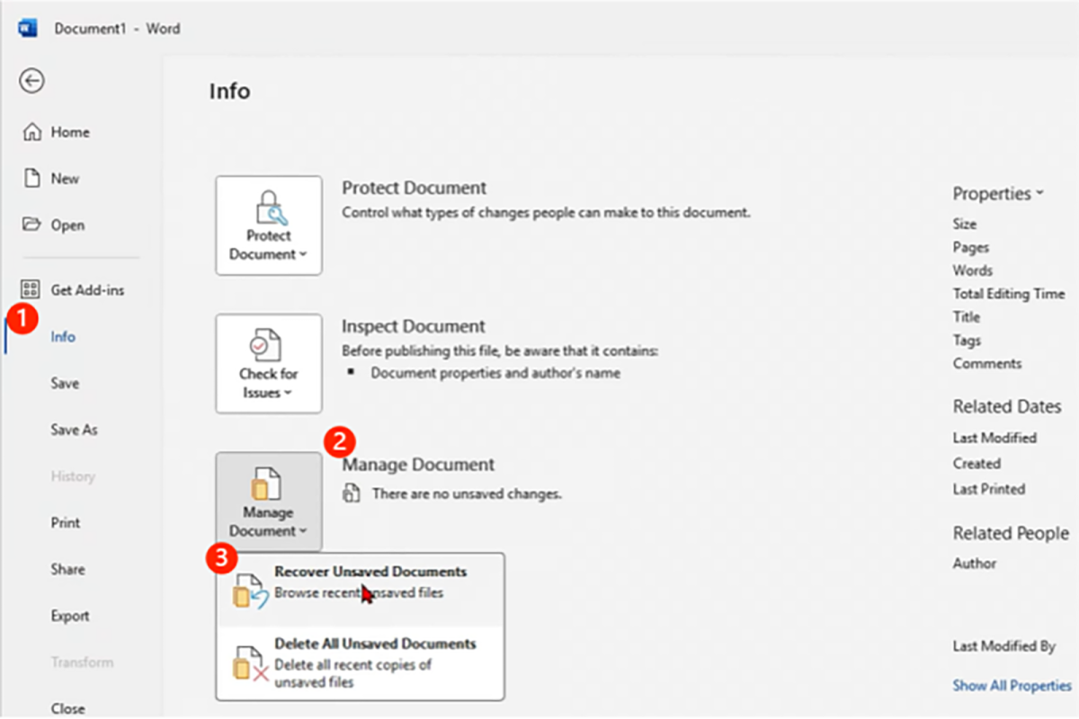Image resolution: width=1079 pixels, height=719 pixels.
Task: Click the Show All Properties link
Action: (x=1012, y=685)
